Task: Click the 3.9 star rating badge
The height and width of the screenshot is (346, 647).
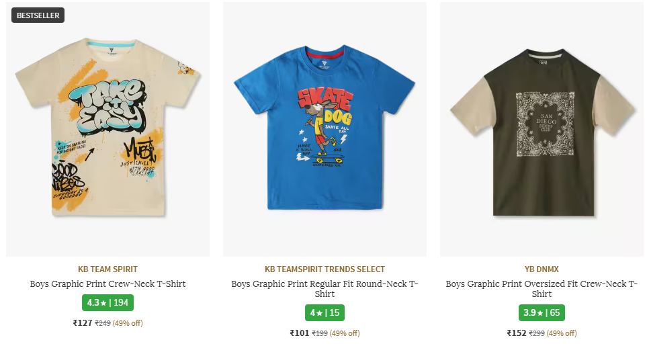Action: coord(542,312)
